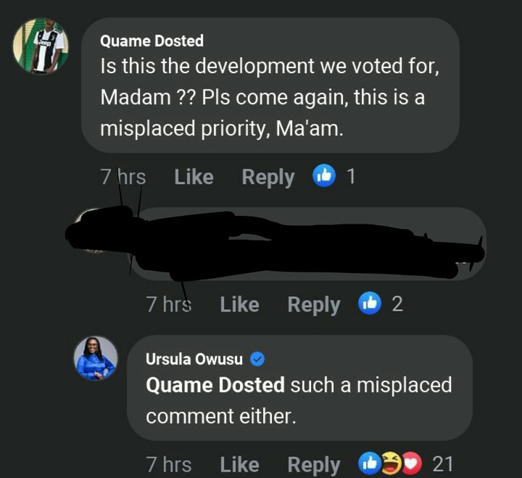
Task: Like Quame Dosted's comment
Action: (x=194, y=177)
